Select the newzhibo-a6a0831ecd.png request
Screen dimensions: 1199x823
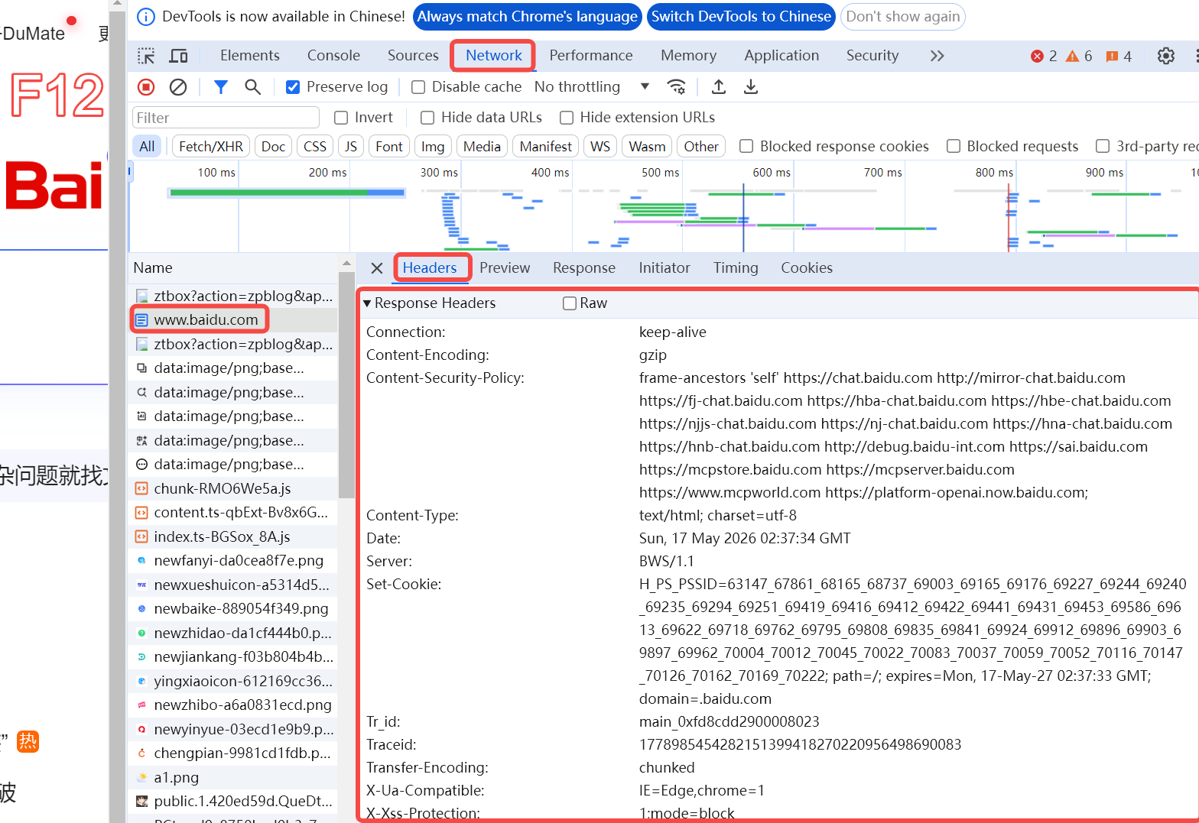pos(233,705)
